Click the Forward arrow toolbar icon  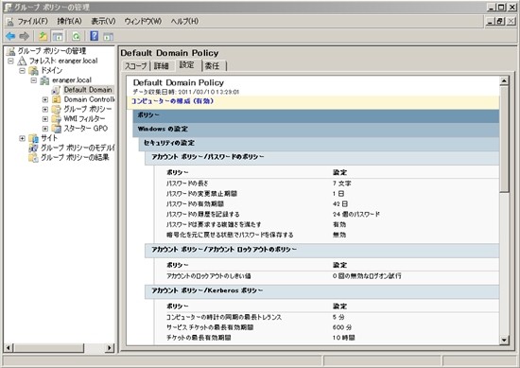(25, 36)
